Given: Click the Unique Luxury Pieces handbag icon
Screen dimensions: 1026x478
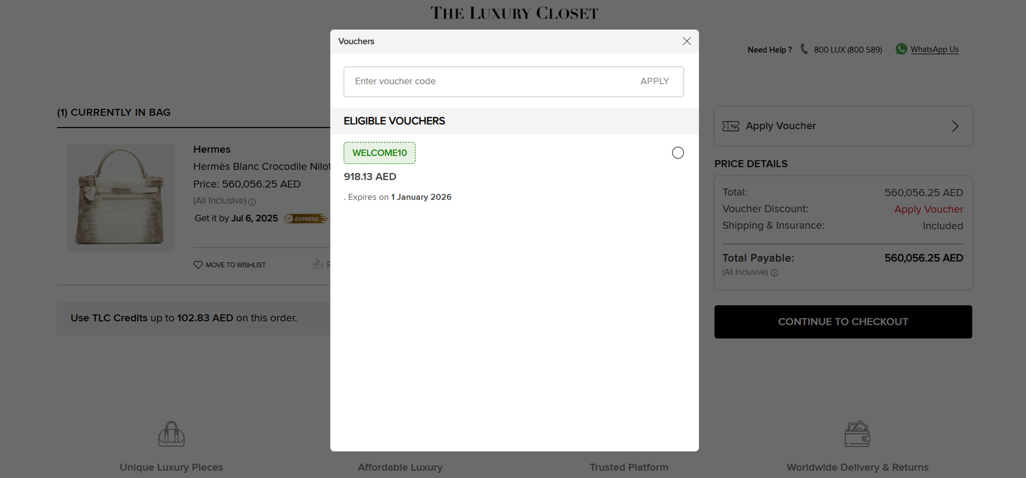Looking at the screenshot, I should 171,434.
